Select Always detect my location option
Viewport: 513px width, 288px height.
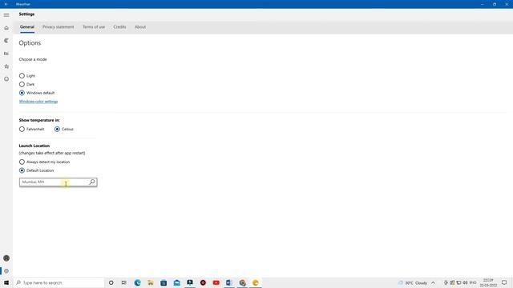click(x=22, y=162)
